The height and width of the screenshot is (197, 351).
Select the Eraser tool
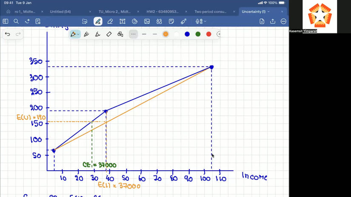pos(110,21)
